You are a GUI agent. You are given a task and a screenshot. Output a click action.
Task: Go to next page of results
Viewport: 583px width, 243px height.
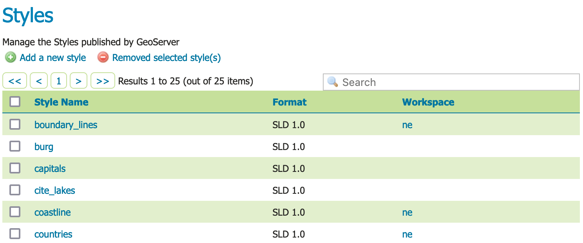79,81
